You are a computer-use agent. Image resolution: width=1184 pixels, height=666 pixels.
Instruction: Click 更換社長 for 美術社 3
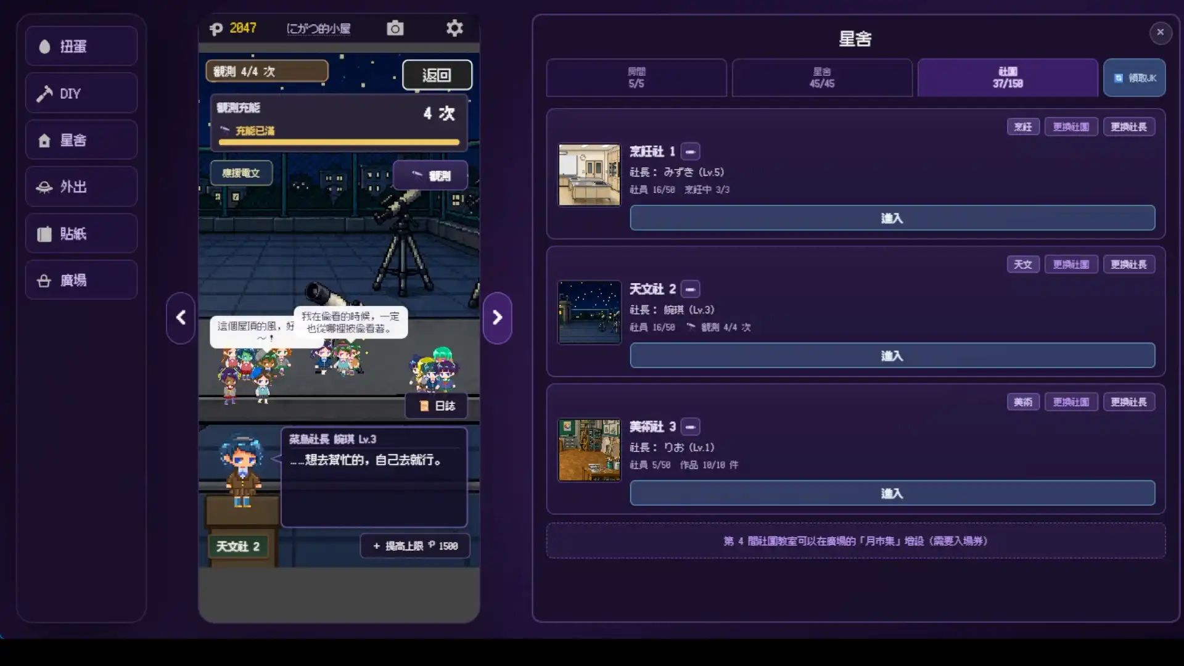[1129, 402]
